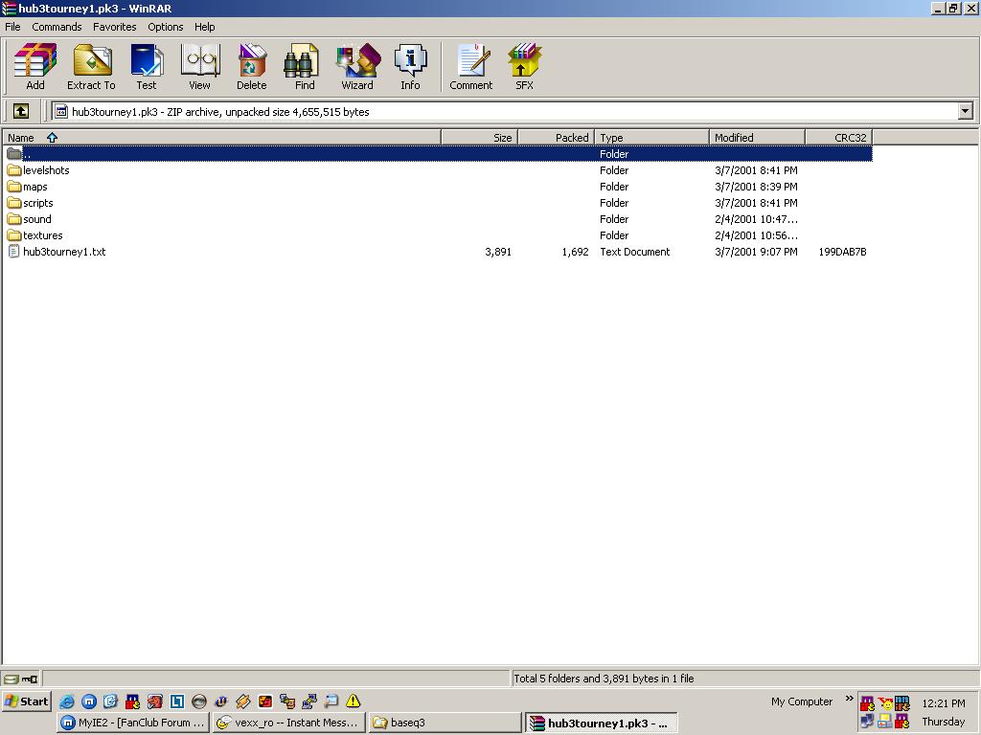Select the textures folder icon
The width and height of the screenshot is (981, 735).
click(x=14, y=235)
